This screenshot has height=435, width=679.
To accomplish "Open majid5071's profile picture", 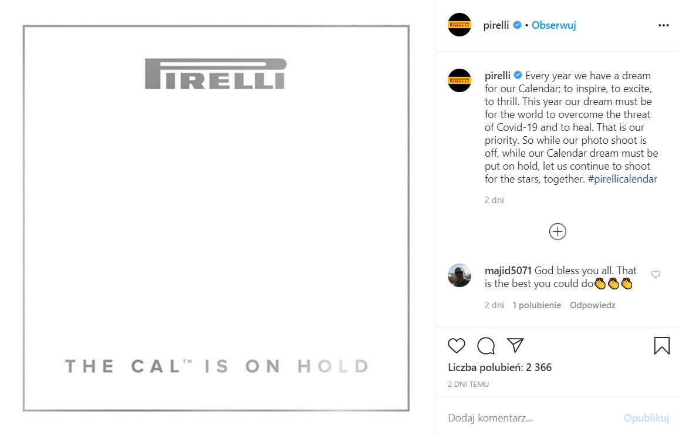I will (460, 275).
